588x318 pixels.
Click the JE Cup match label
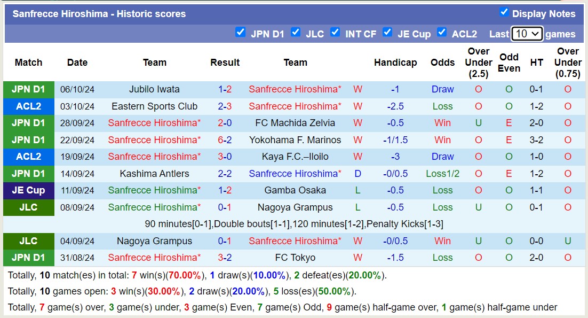[28, 190]
